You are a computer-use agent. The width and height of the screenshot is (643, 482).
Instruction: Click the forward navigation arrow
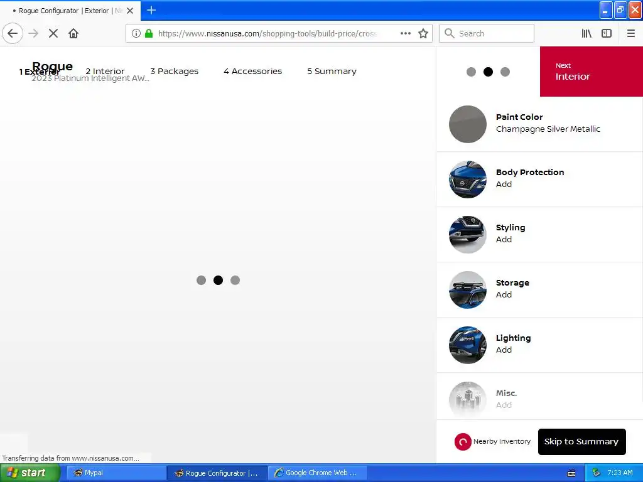[x=33, y=33]
